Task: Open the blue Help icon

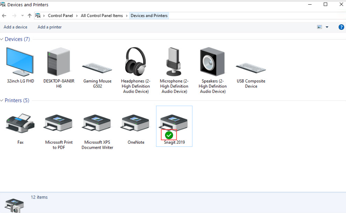Action: (x=341, y=27)
